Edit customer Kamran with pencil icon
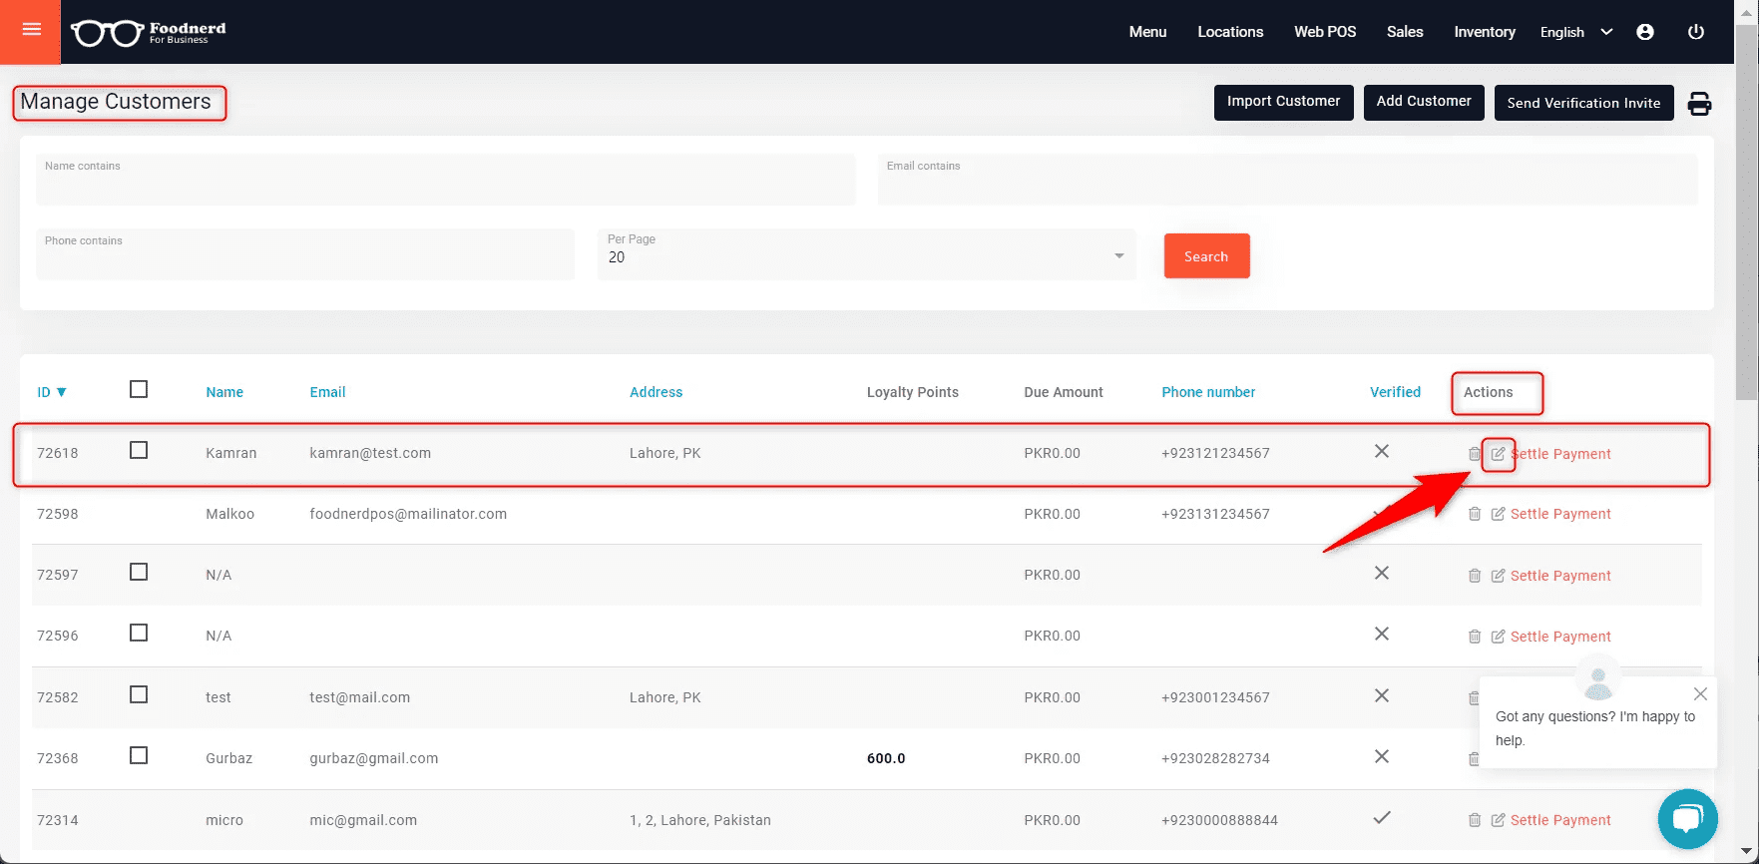Screen dimensions: 1759x864 [1498, 454]
